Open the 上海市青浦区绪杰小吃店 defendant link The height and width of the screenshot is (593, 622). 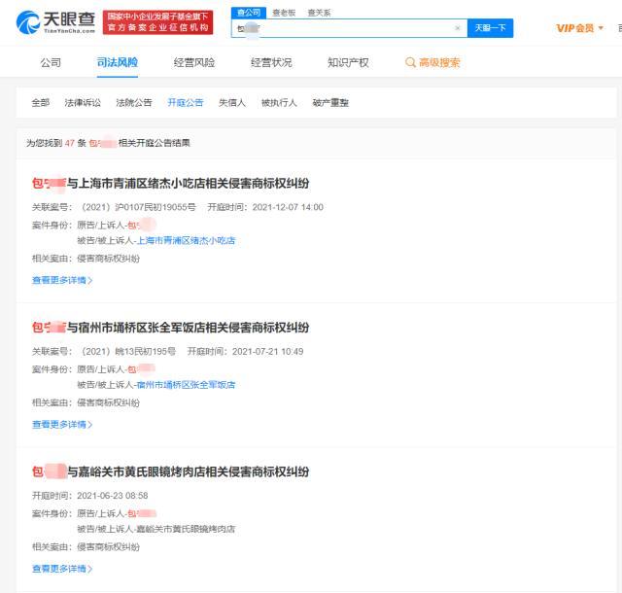[x=186, y=240]
